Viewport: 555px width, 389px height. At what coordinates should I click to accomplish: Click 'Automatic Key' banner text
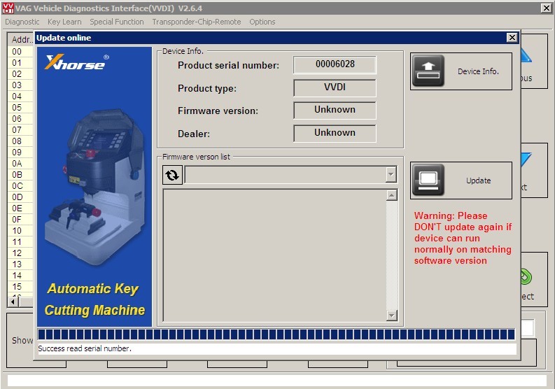[x=93, y=289]
